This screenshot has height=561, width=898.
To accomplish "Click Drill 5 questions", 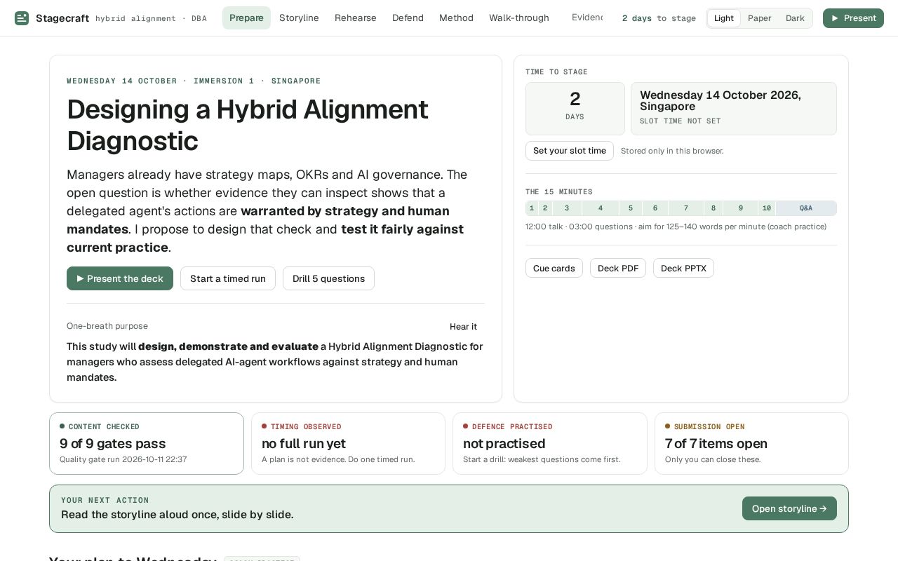I will tap(328, 278).
